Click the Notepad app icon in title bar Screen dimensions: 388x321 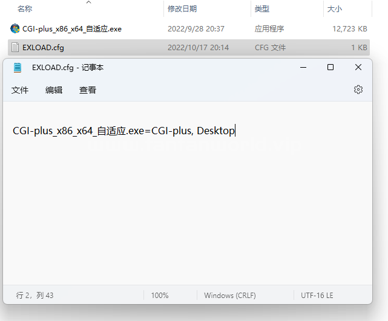(17, 68)
